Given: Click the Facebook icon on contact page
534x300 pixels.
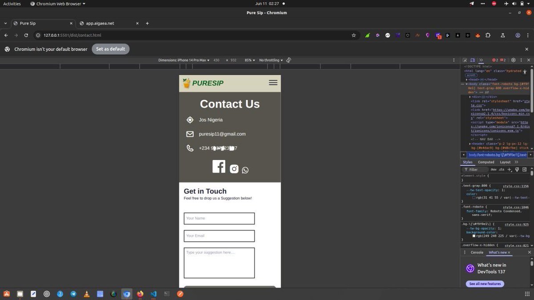Looking at the screenshot, I should (x=219, y=166).
